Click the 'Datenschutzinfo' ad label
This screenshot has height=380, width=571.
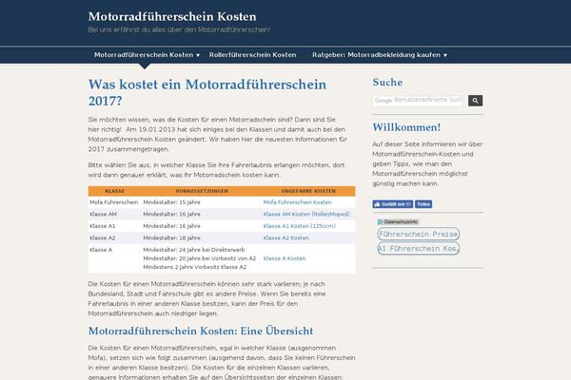tap(401, 221)
